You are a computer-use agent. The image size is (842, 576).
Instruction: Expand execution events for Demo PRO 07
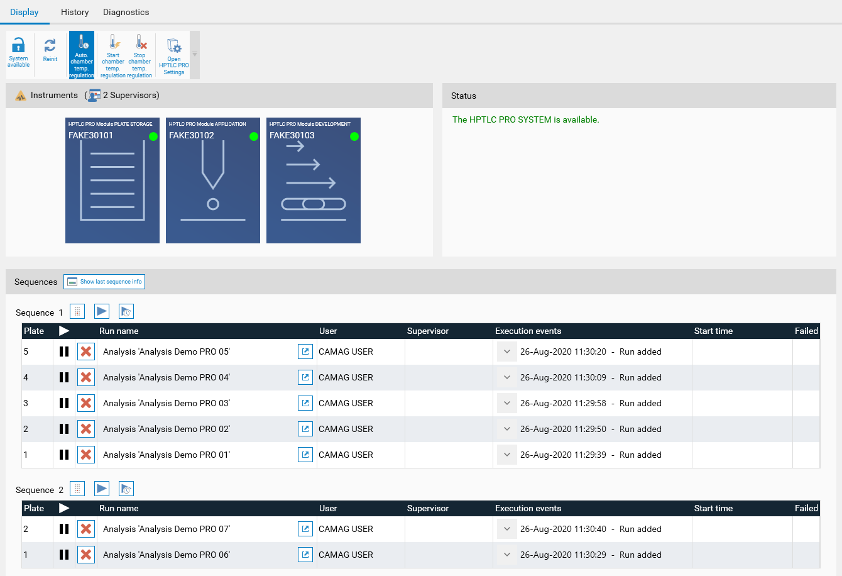click(x=507, y=529)
